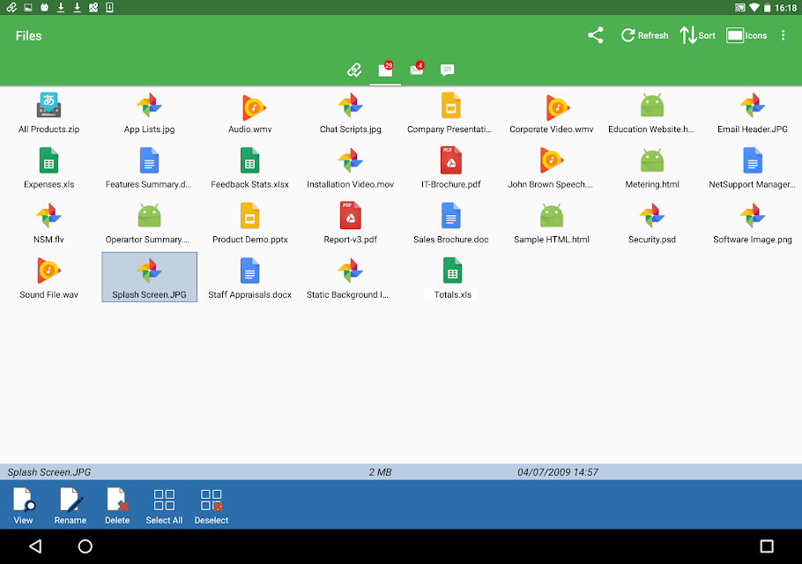Switch to the chat messages tab

point(447,70)
